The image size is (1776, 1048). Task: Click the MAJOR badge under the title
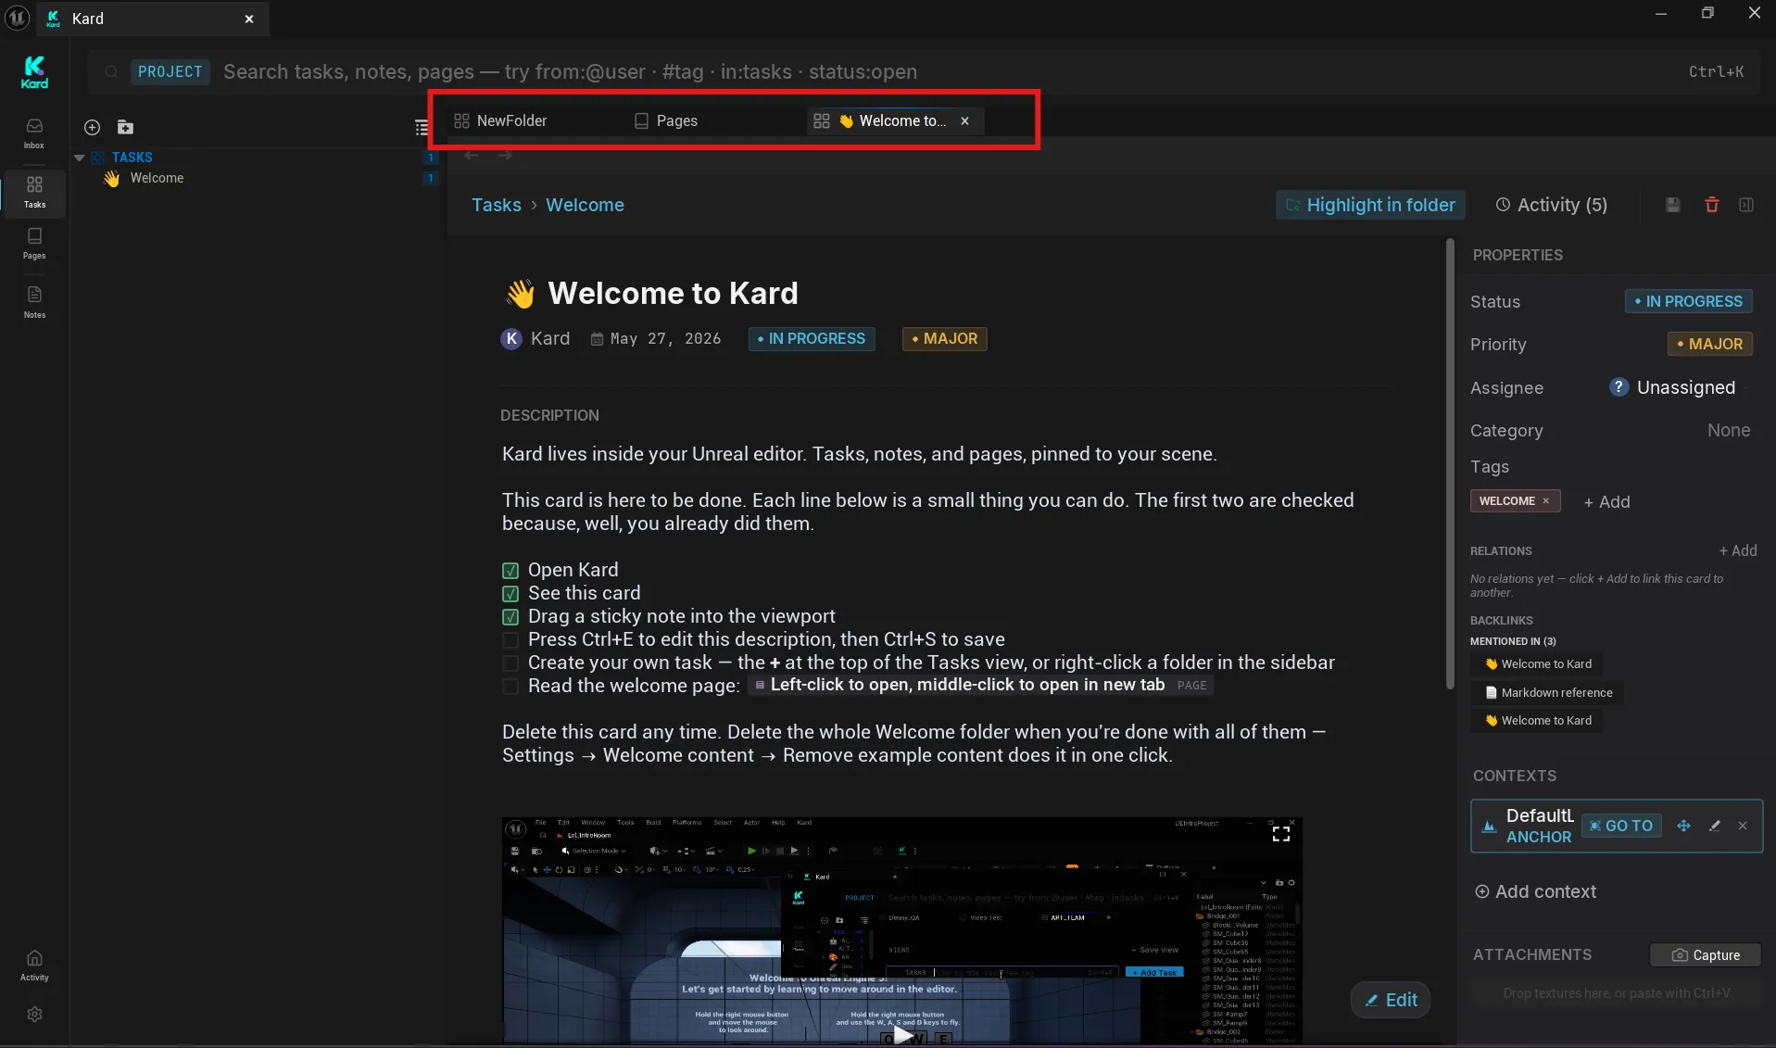(x=945, y=339)
